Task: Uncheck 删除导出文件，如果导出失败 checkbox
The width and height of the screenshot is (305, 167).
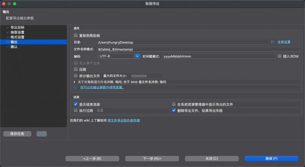Action: click(x=174, y=110)
